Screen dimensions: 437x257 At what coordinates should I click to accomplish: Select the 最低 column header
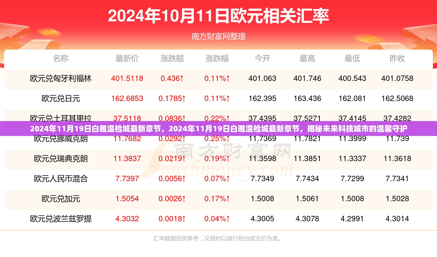(x=352, y=58)
